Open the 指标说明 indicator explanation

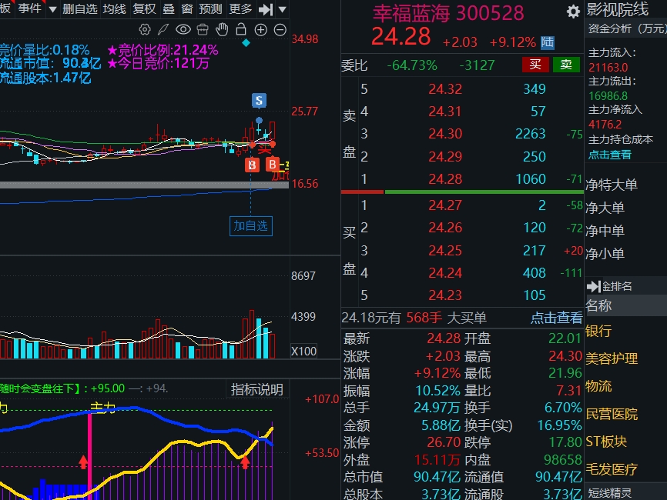[257, 389]
